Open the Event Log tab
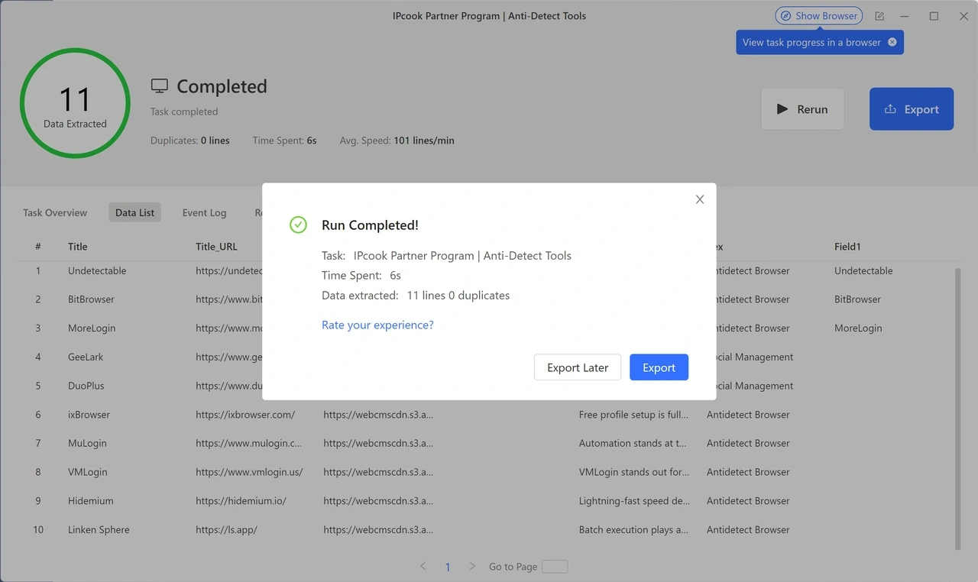Viewport: 978px width, 582px height. coord(204,212)
